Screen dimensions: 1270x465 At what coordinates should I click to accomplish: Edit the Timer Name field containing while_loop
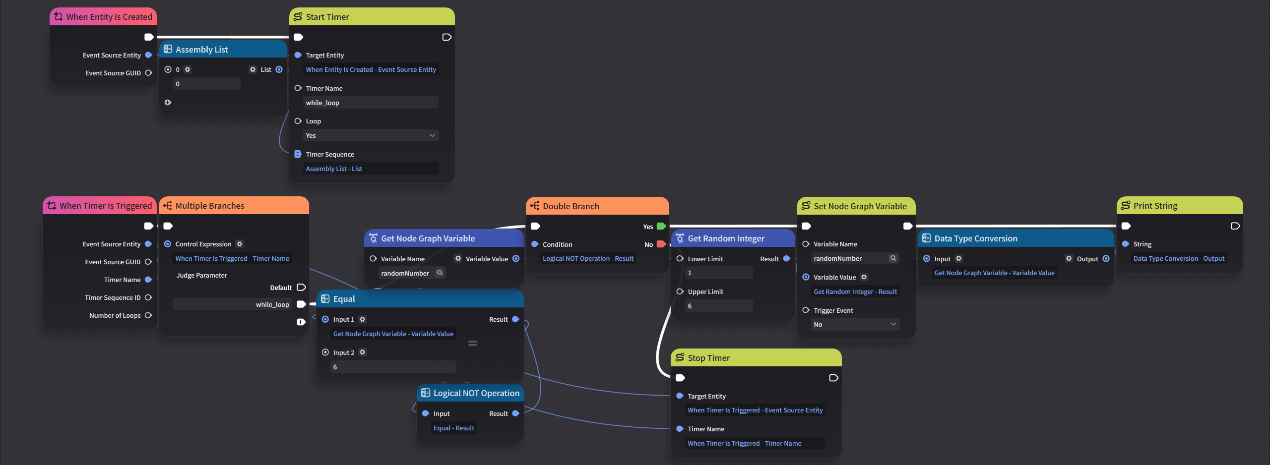[371, 103]
